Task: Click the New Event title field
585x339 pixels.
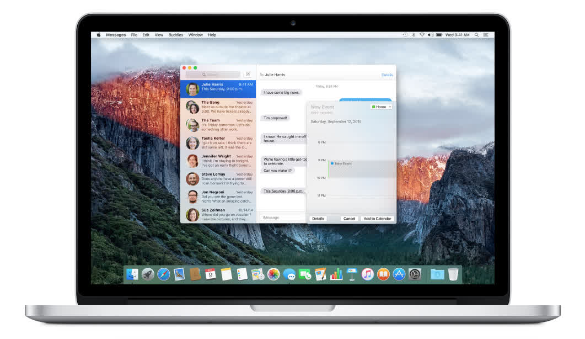Action: pyautogui.click(x=323, y=107)
